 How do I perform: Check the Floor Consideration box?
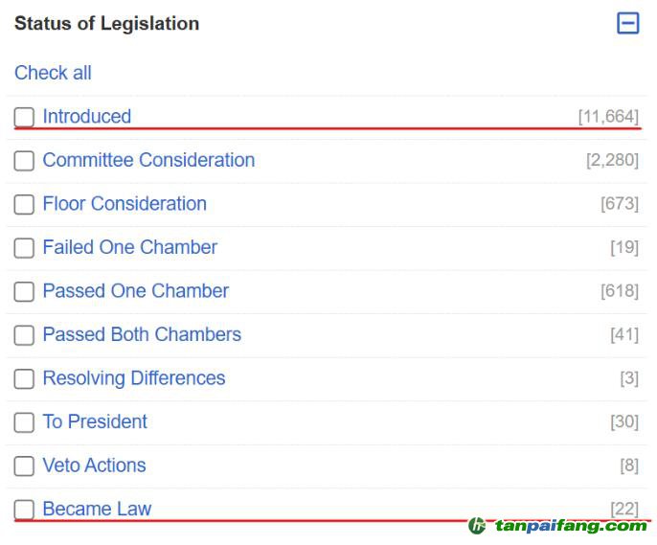click(x=24, y=204)
